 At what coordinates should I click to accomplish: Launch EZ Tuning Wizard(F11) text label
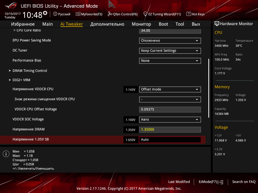(x=165, y=14)
